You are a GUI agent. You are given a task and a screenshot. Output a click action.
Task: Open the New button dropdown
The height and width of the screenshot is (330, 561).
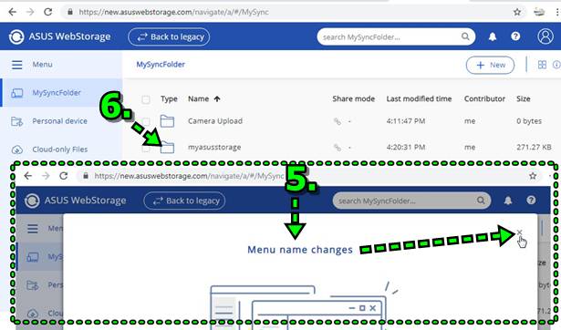pyautogui.click(x=490, y=65)
